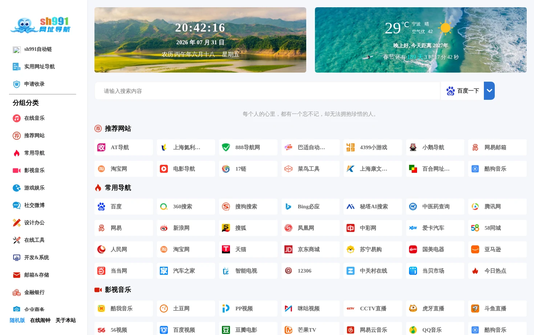The height and width of the screenshot is (335, 534).
Task: Click the 百度一下 search button
Action: click(462, 91)
